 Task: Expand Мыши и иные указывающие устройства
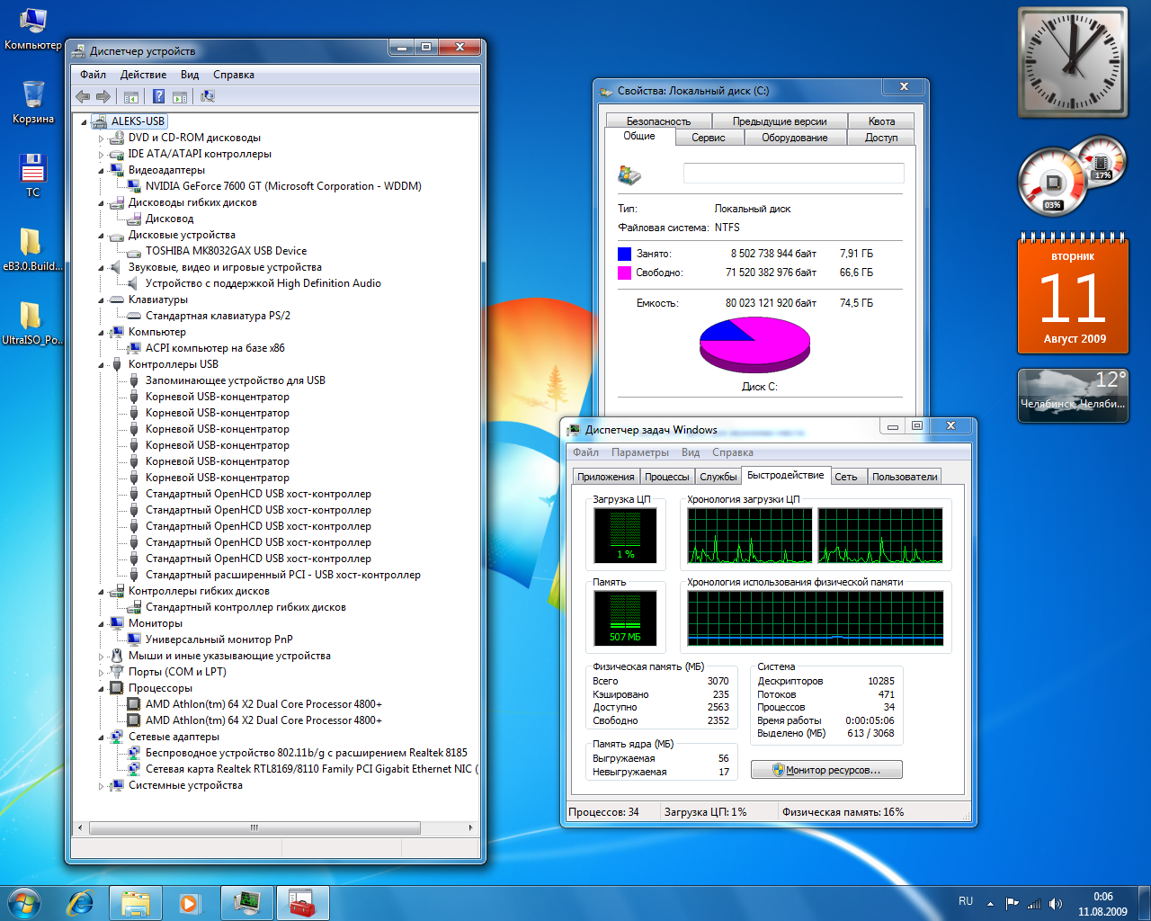[x=102, y=657]
